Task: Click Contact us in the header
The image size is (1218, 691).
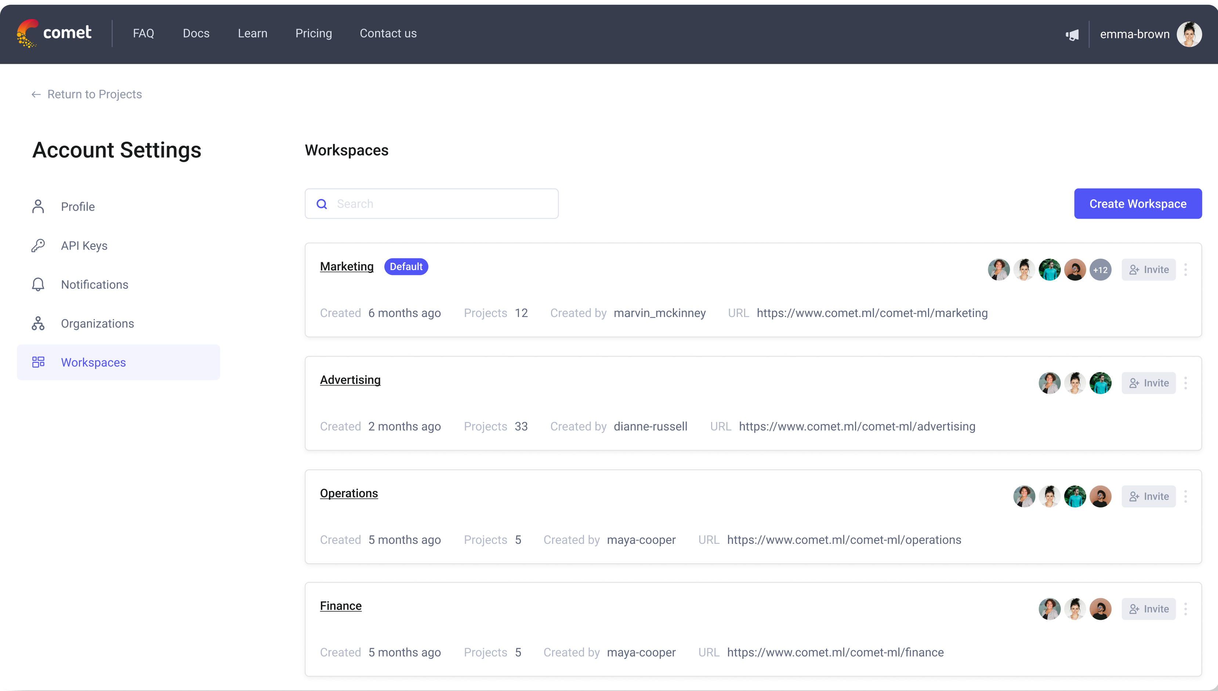Action: click(388, 33)
